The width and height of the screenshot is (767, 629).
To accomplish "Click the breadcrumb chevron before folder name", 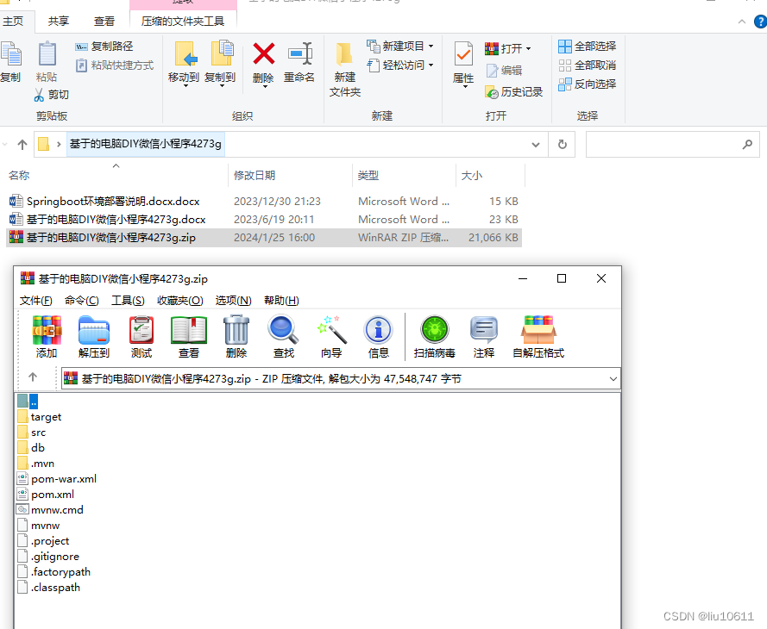I will 59,145.
